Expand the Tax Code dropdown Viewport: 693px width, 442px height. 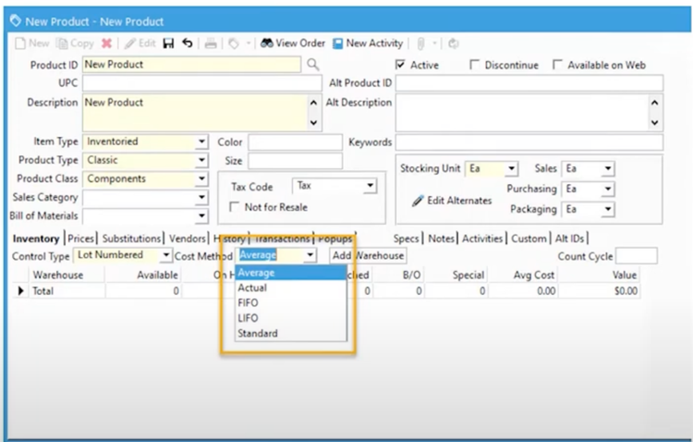pyautogui.click(x=370, y=187)
